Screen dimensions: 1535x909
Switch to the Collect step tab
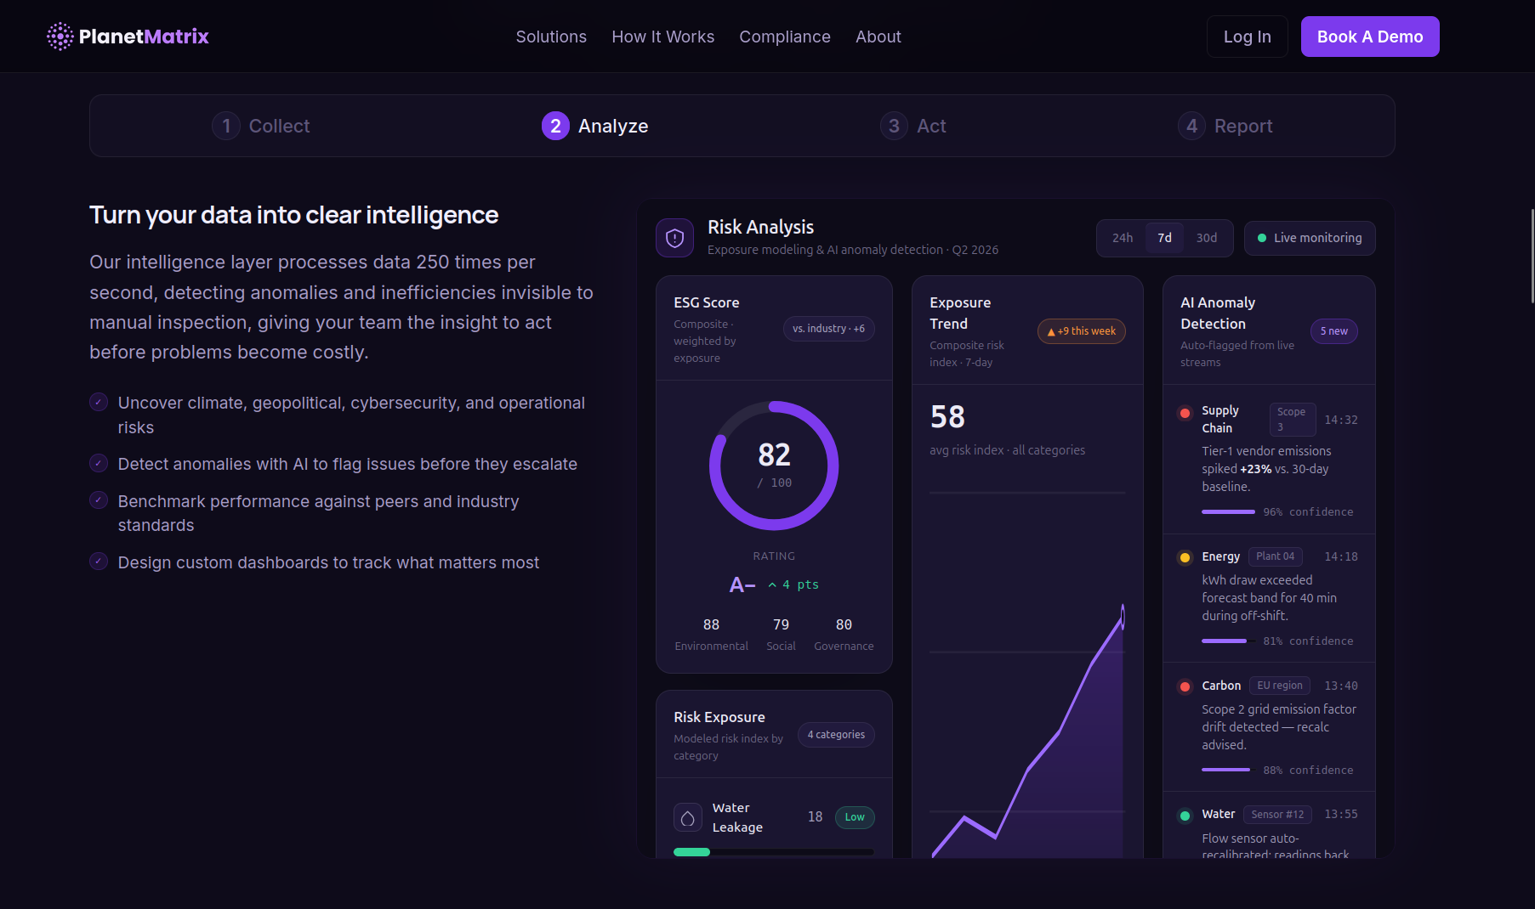[260, 126]
